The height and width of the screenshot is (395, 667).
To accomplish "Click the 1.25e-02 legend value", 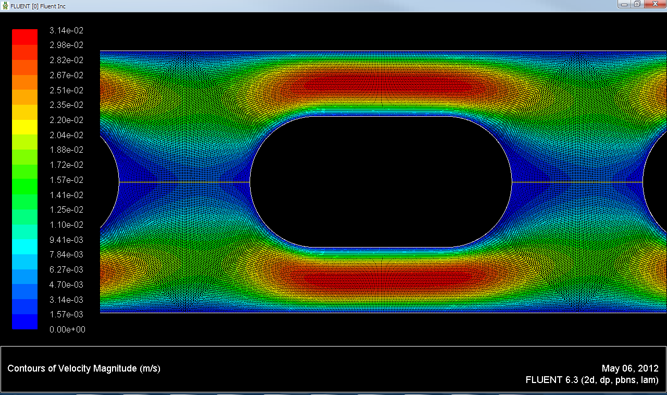I will click(67, 209).
